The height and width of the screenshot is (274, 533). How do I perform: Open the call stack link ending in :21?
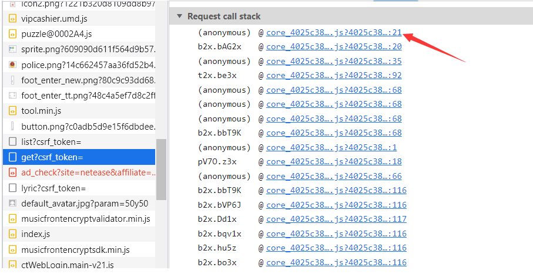tap(334, 32)
